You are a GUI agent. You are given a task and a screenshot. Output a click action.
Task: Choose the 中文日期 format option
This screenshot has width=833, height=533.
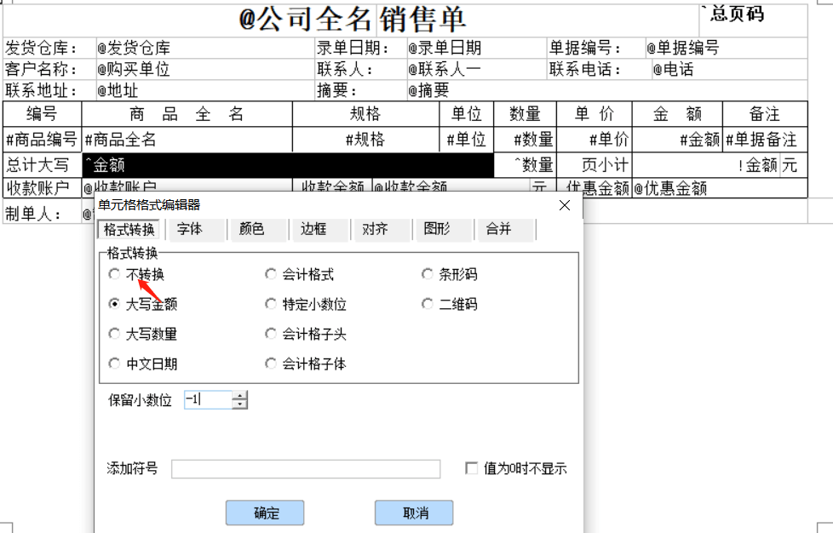[142, 364]
